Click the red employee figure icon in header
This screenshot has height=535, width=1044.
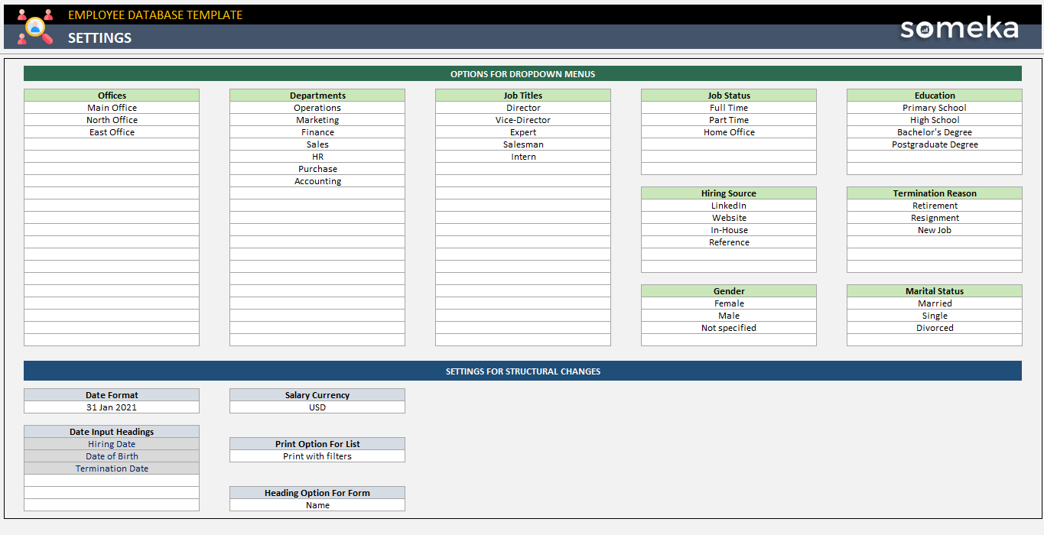21,13
